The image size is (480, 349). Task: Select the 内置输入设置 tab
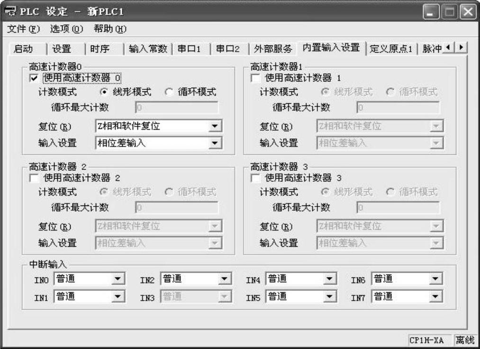pos(331,48)
